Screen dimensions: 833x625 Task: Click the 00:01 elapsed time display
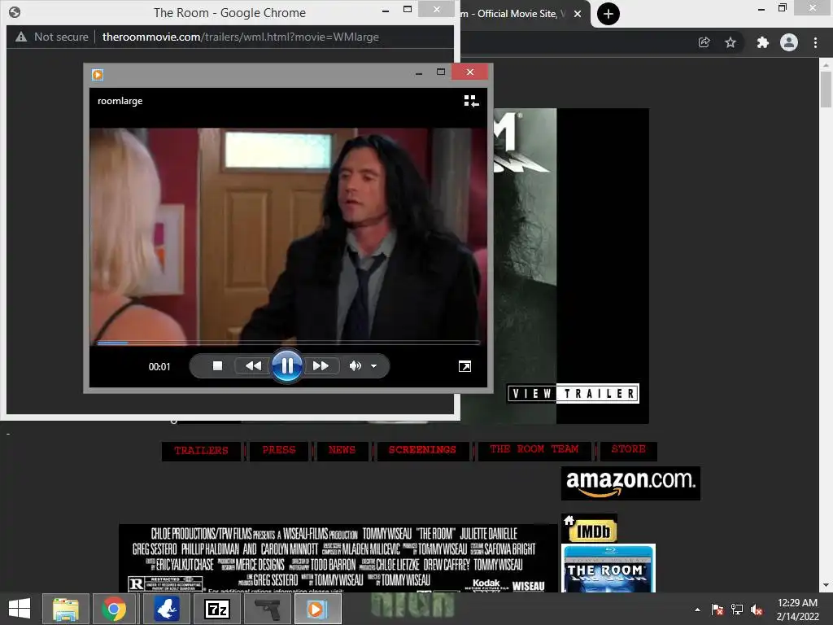pos(159,366)
